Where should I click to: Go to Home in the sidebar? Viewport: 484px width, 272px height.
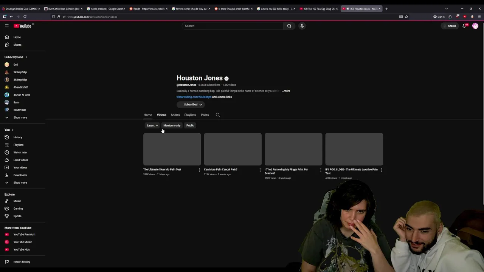coord(23,37)
